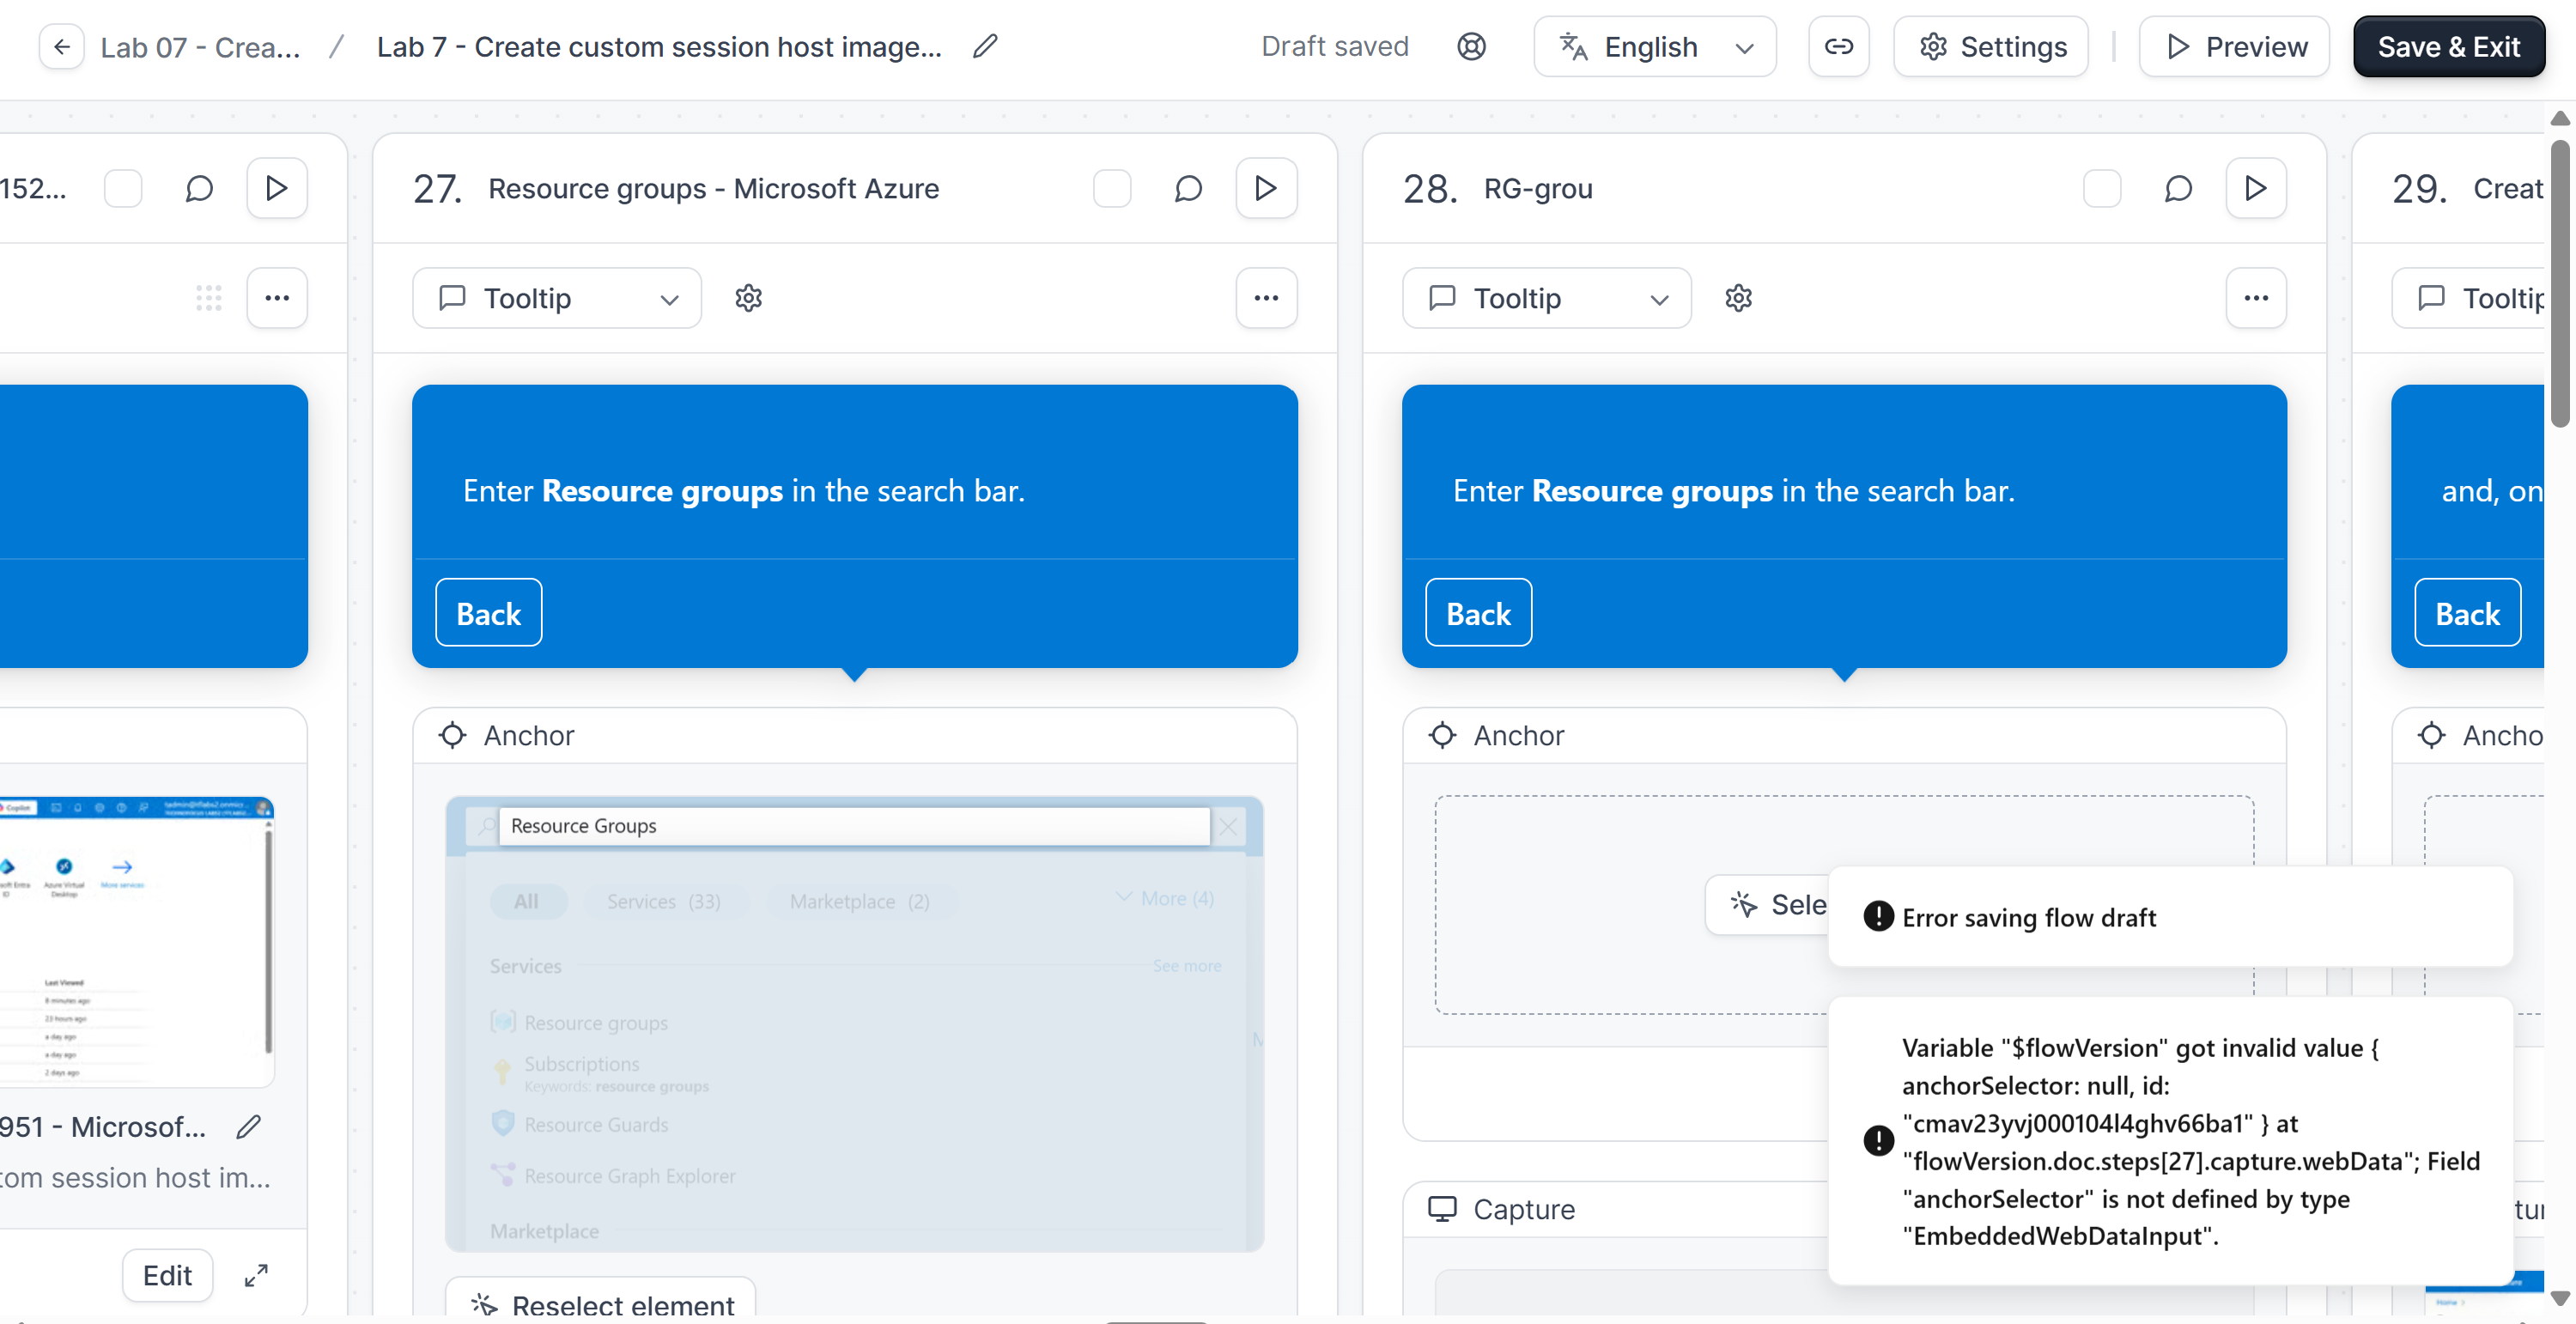
Task: Open the more options menu in step 28
Action: [x=2256, y=298]
